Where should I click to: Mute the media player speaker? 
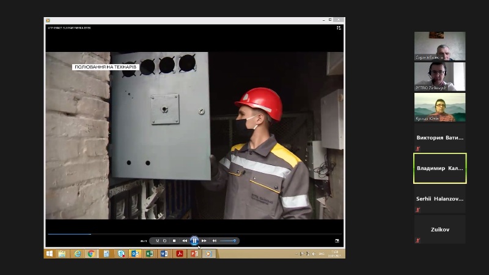pyautogui.click(x=214, y=241)
